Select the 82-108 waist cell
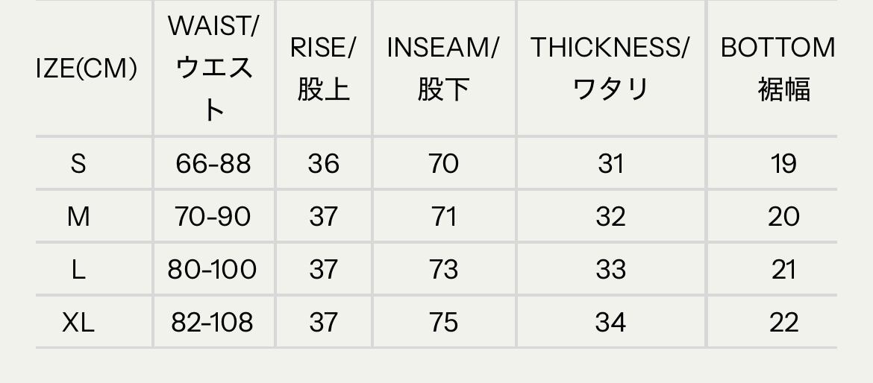 213,322
